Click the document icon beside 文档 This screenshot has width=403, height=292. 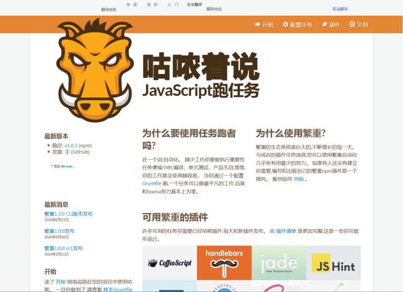352,25
